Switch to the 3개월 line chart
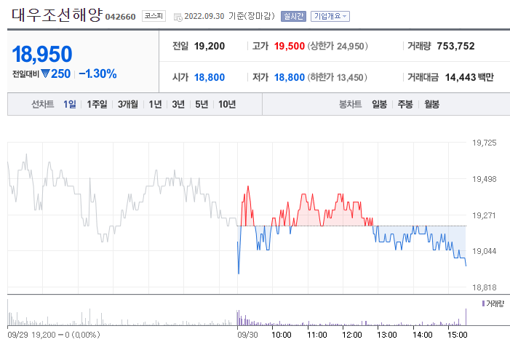The image size is (510, 350). point(128,104)
